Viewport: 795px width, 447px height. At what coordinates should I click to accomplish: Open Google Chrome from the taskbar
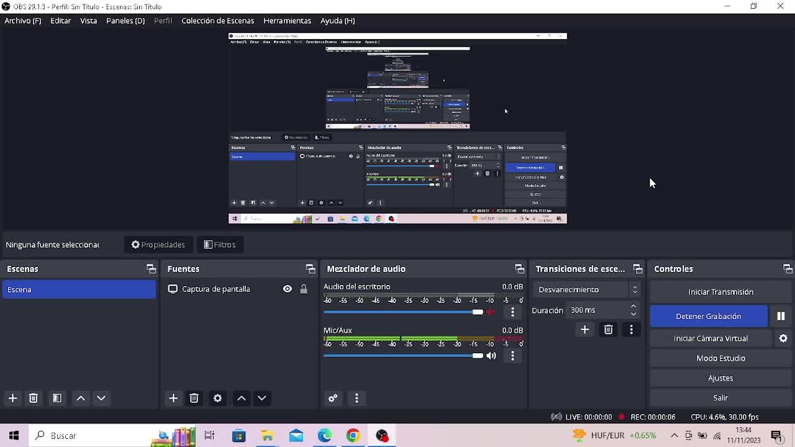click(353, 436)
